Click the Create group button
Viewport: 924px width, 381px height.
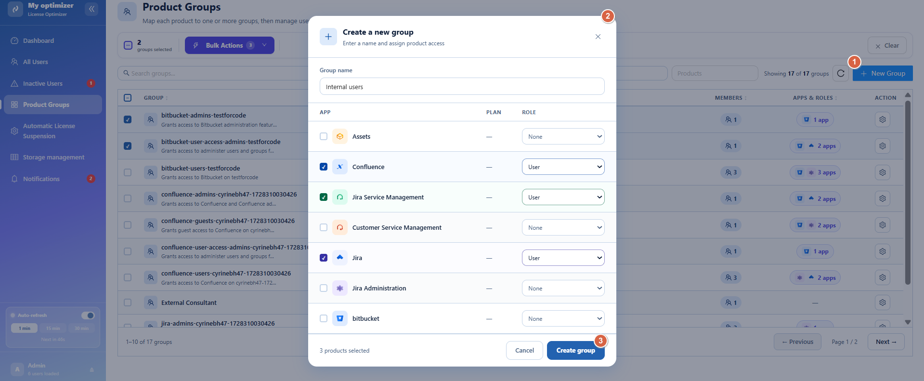point(575,350)
